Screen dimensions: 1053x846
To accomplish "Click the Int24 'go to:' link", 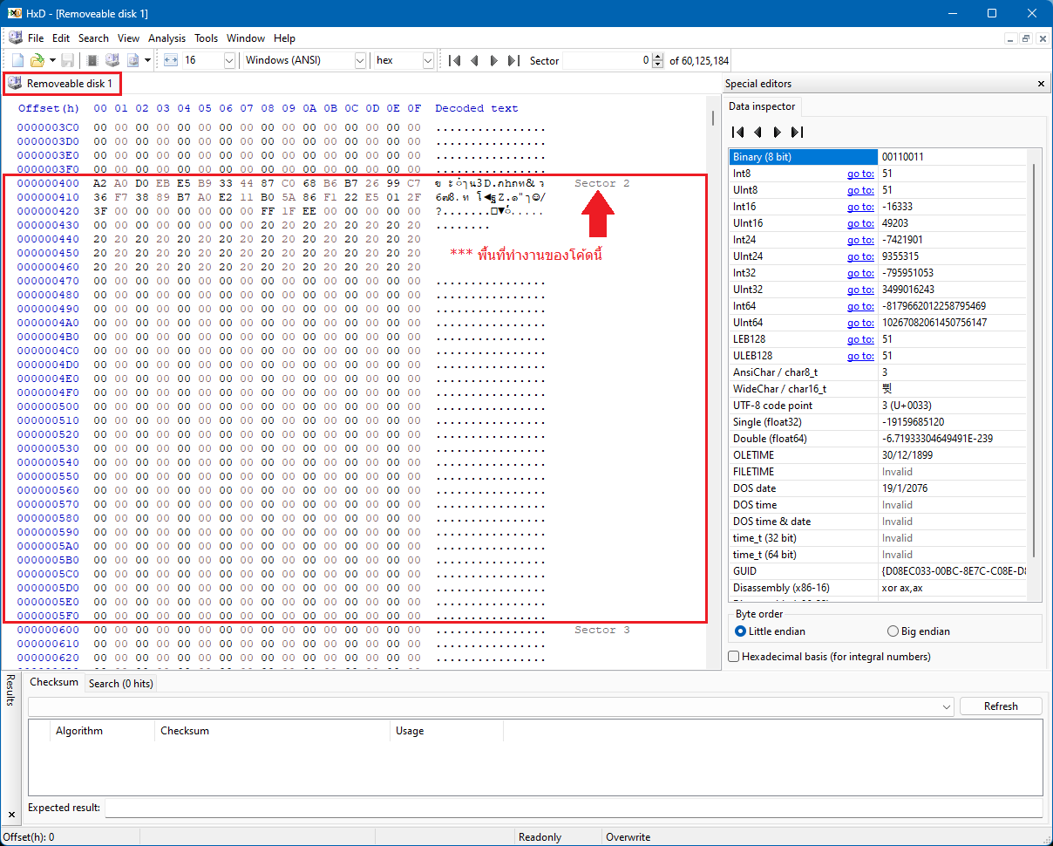I will click(x=860, y=240).
